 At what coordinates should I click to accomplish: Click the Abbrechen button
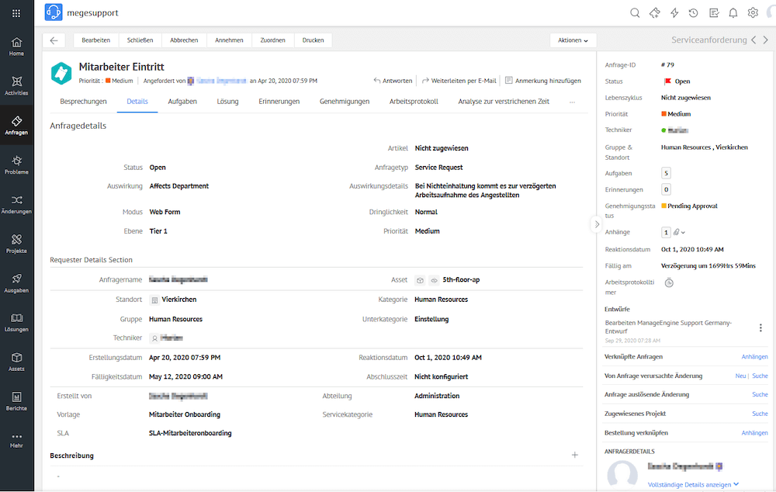tap(184, 40)
